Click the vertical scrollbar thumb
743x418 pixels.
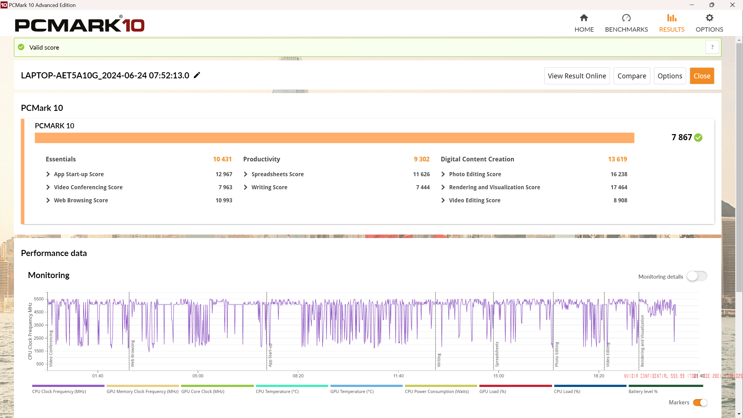coord(739,167)
